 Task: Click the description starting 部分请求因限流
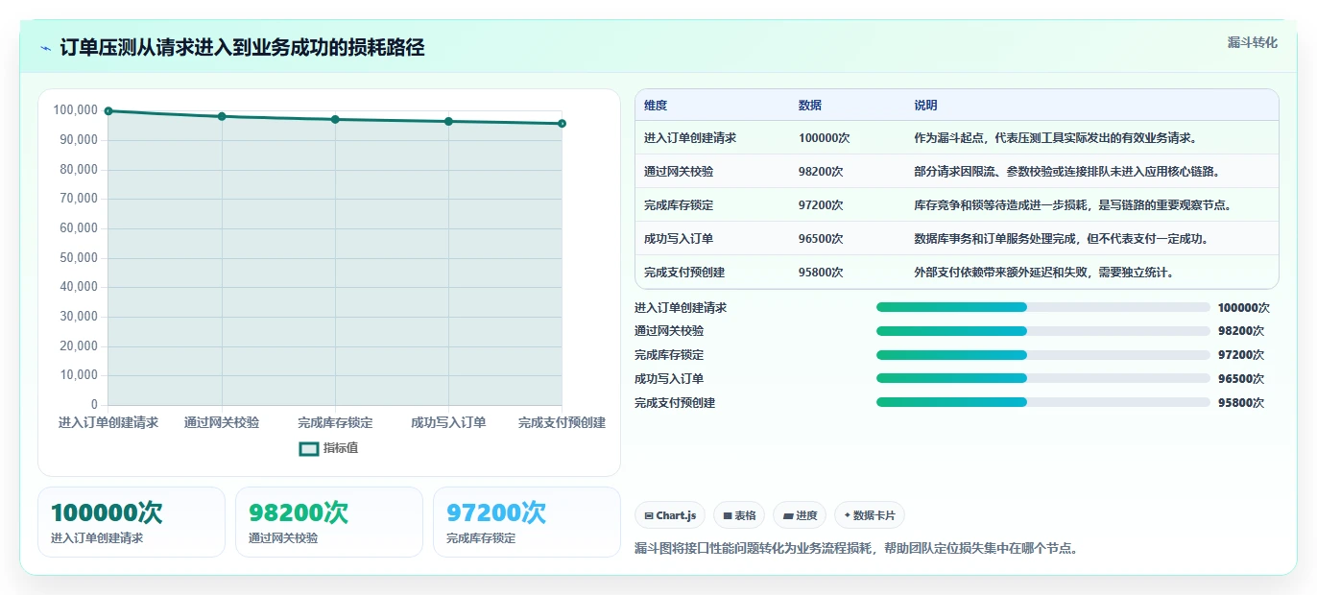1066,172
